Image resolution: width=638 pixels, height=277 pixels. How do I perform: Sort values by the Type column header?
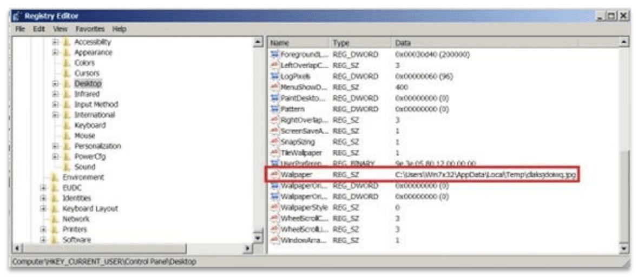pos(360,43)
